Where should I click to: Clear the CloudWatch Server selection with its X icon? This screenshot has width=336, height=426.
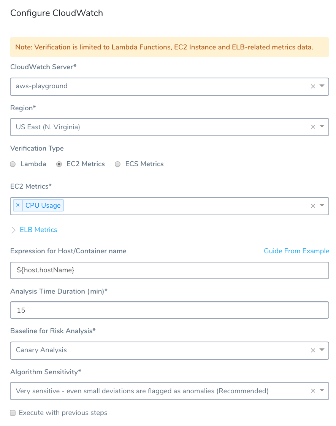(x=313, y=86)
